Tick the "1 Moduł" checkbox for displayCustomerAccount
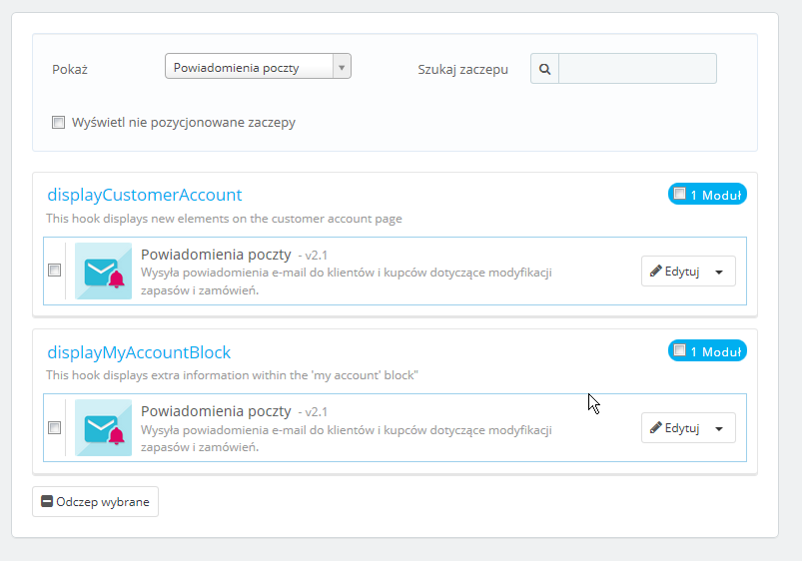Viewport: 802px width, 561px height. point(680,194)
